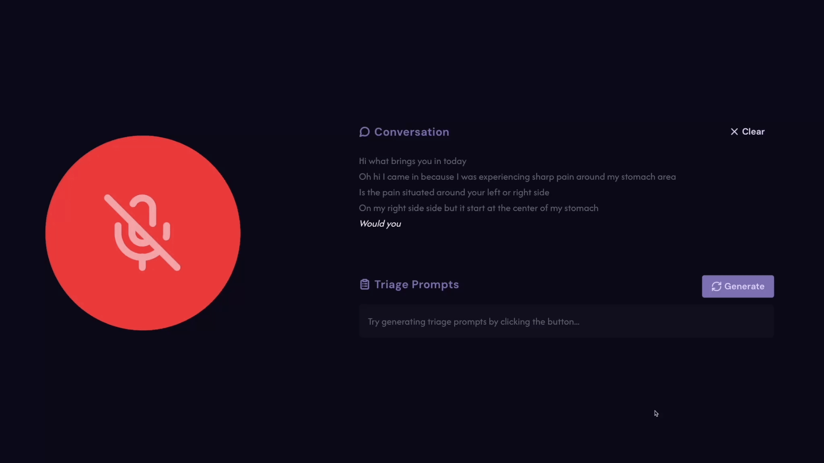Click the line asking left or right side
Image resolution: width=824 pixels, height=463 pixels.
click(454, 193)
